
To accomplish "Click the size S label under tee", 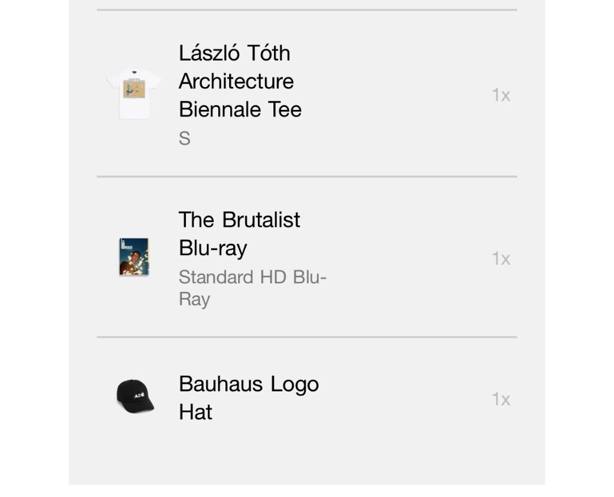I will (185, 139).
